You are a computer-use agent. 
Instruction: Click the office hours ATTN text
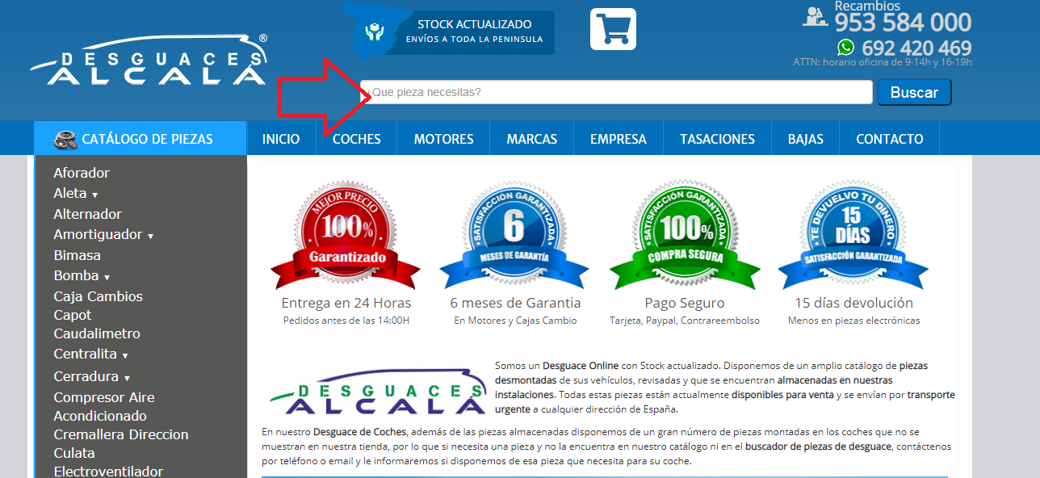click(883, 62)
